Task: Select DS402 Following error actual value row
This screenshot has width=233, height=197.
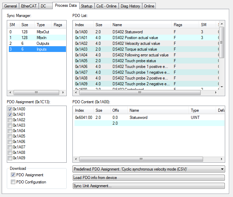Action: tap(146, 55)
